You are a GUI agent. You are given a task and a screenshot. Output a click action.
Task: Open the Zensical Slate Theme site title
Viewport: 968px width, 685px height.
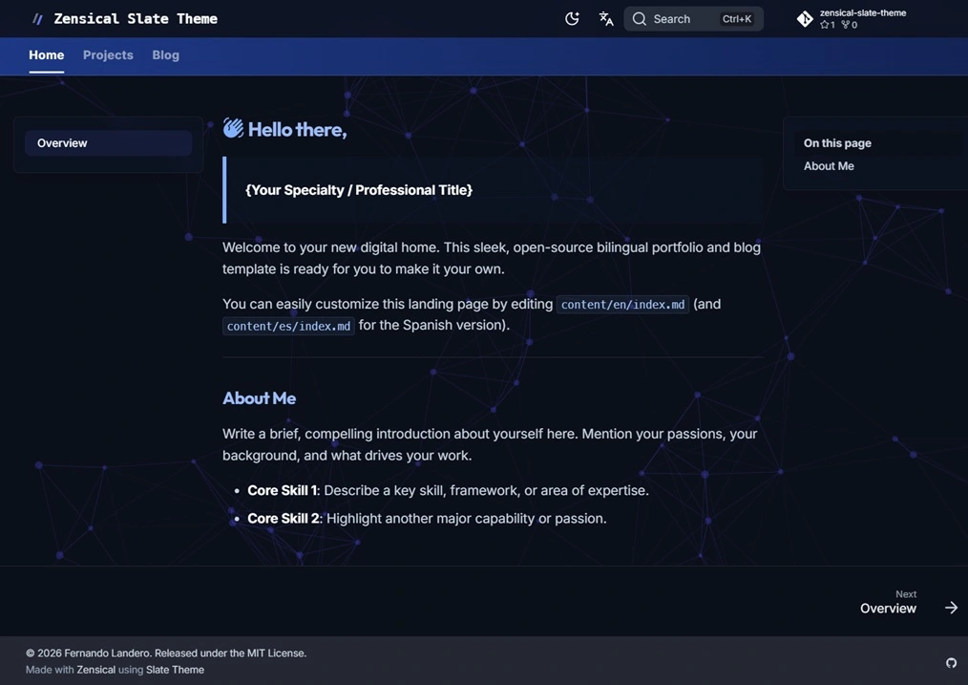(136, 19)
